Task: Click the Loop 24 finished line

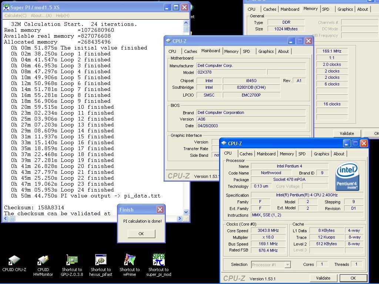Action: click(62, 190)
